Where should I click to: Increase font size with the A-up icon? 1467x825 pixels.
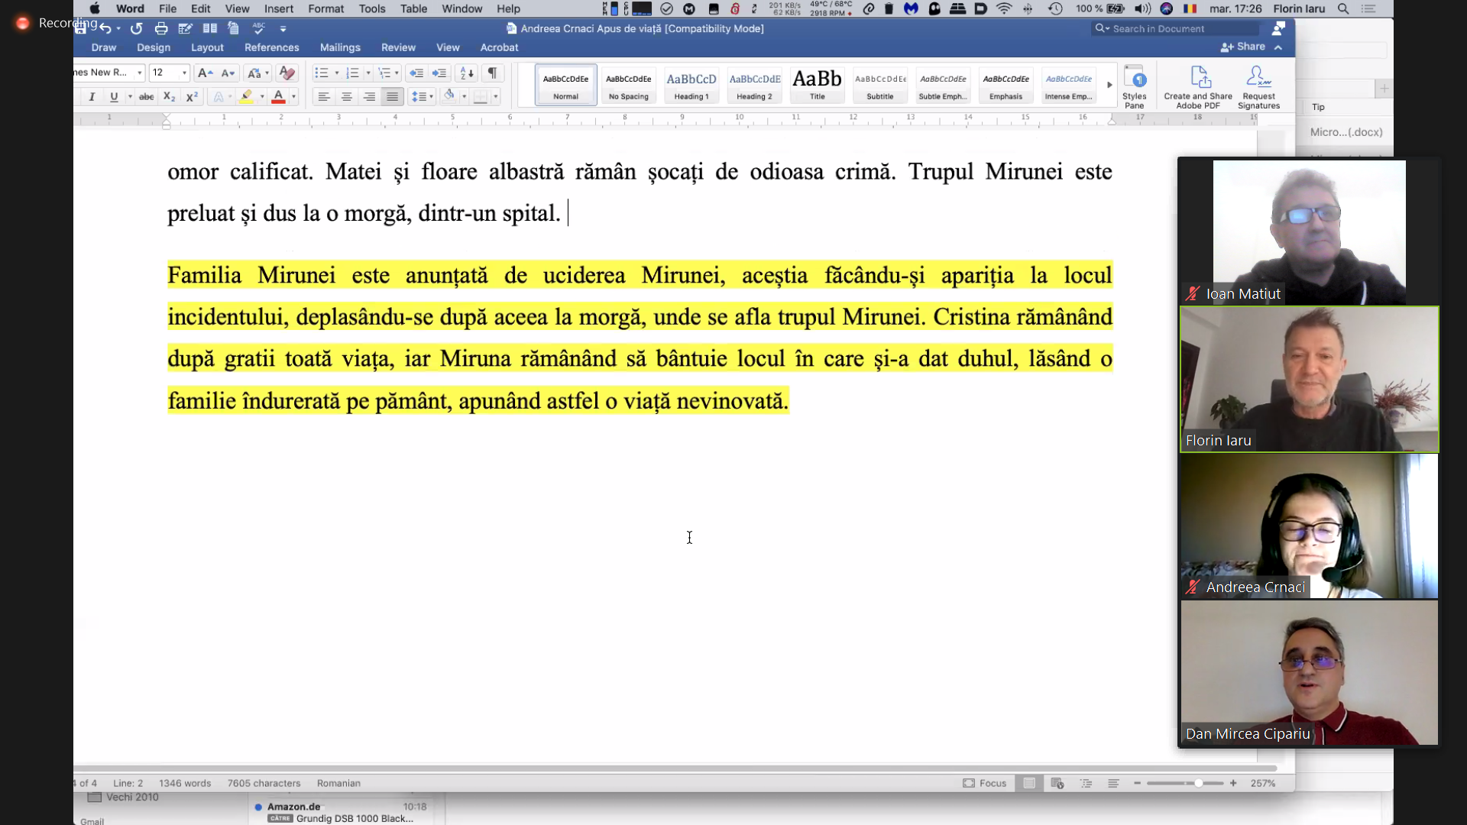pos(205,73)
